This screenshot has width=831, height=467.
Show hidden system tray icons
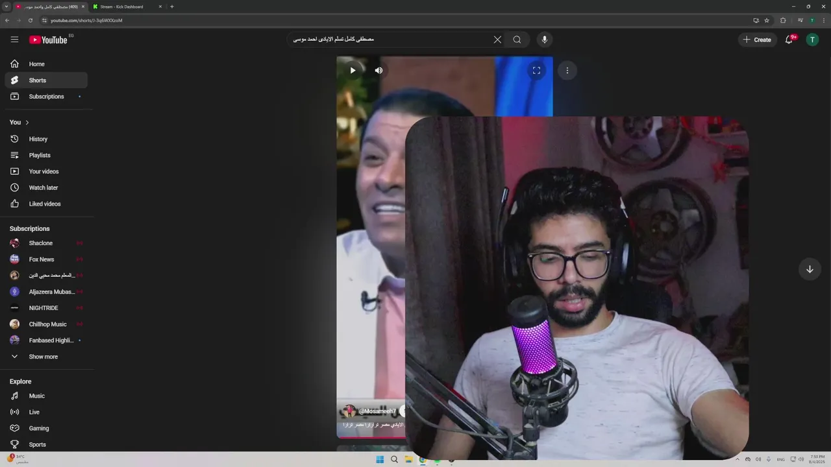pyautogui.click(x=737, y=459)
